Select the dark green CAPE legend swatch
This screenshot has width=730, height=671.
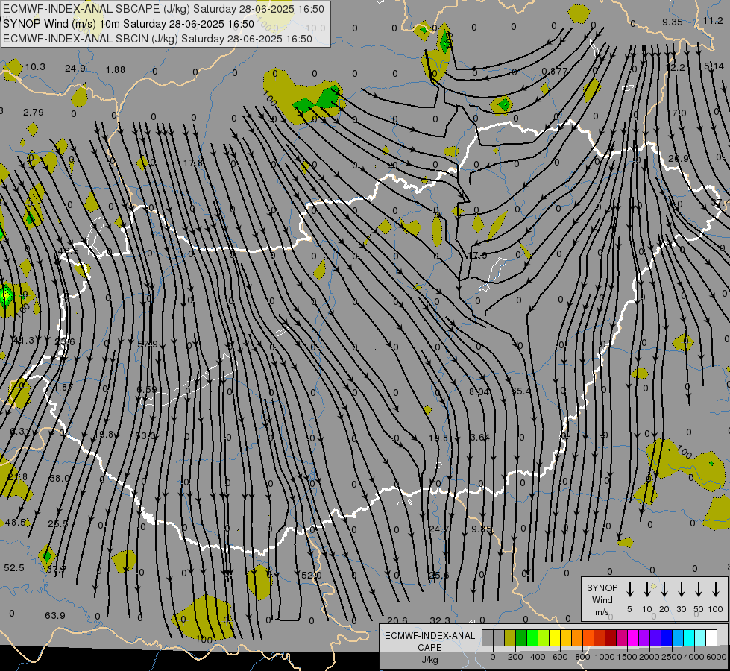pos(521,637)
